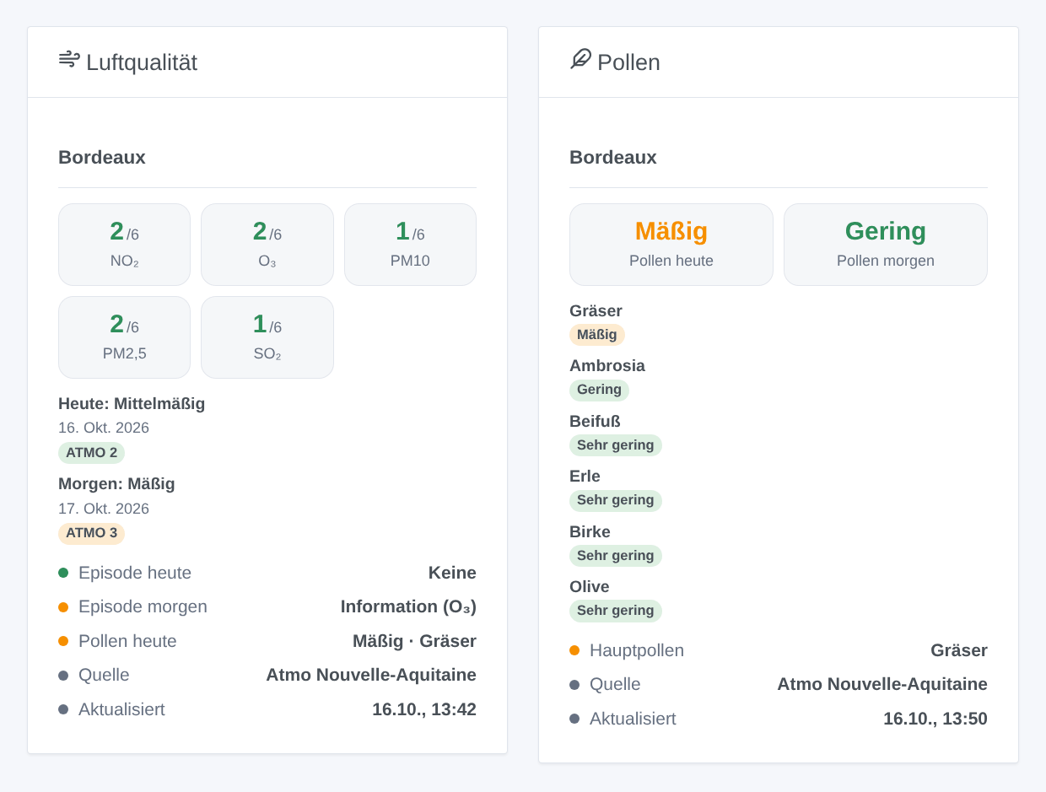Click the gray dot beside Quelle in Luftqualität
Viewport: 1046px width, 792px height.
(x=63, y=676)
